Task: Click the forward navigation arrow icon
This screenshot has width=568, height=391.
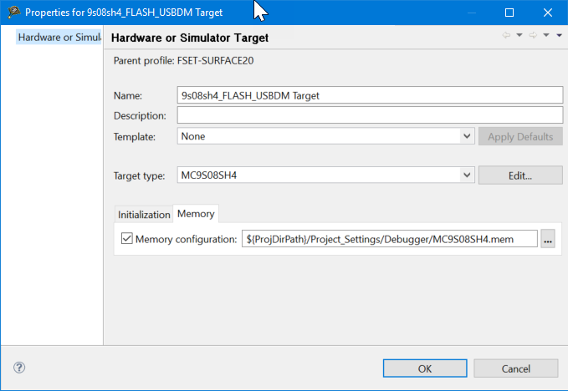Action: [532, 36]
